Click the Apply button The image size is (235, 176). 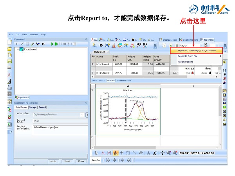point(53,161)
